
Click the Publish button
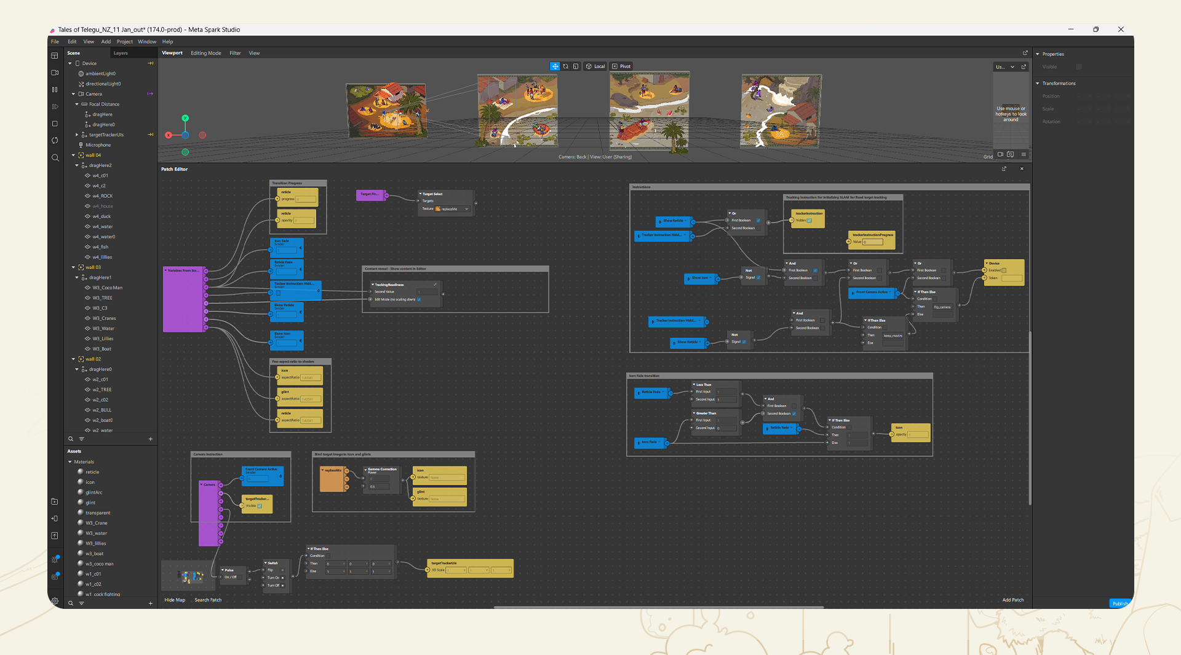(x=1120, y=603)
